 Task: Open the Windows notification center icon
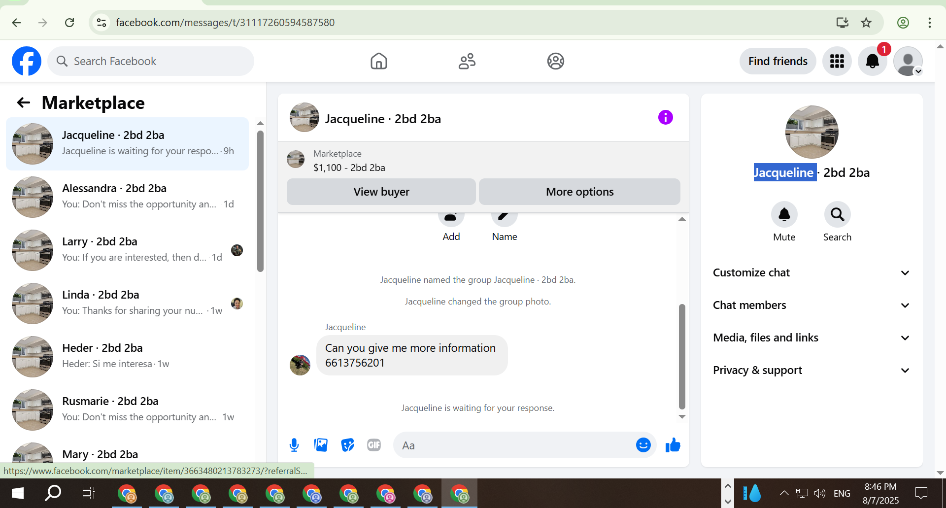[921, 493]
